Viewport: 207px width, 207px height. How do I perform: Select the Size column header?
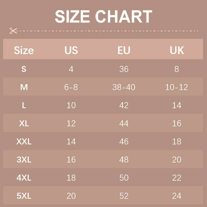pos(24,50)
